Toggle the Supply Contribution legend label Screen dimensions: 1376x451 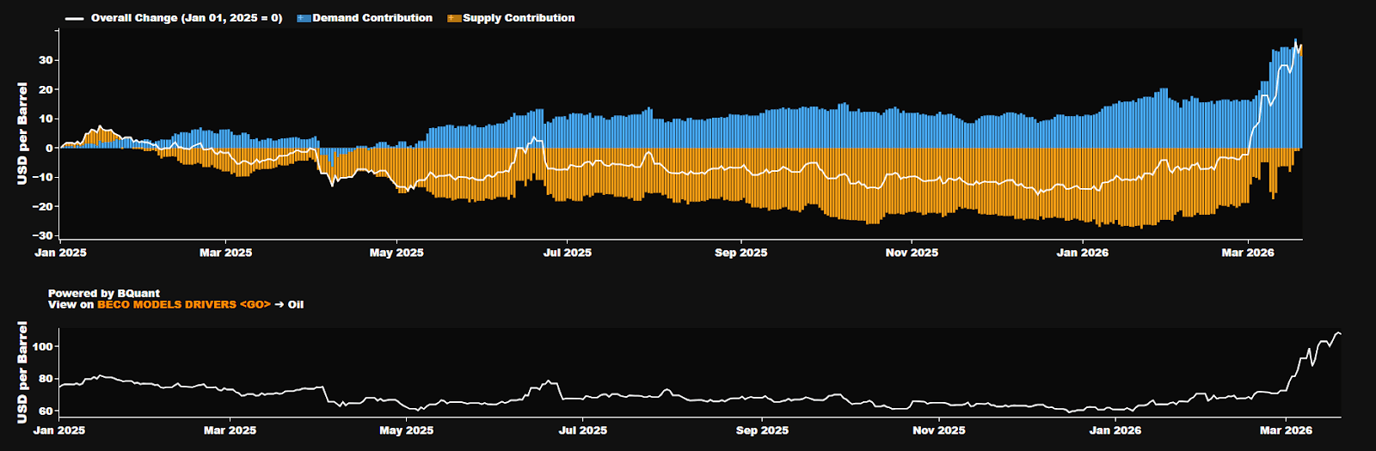519,18
